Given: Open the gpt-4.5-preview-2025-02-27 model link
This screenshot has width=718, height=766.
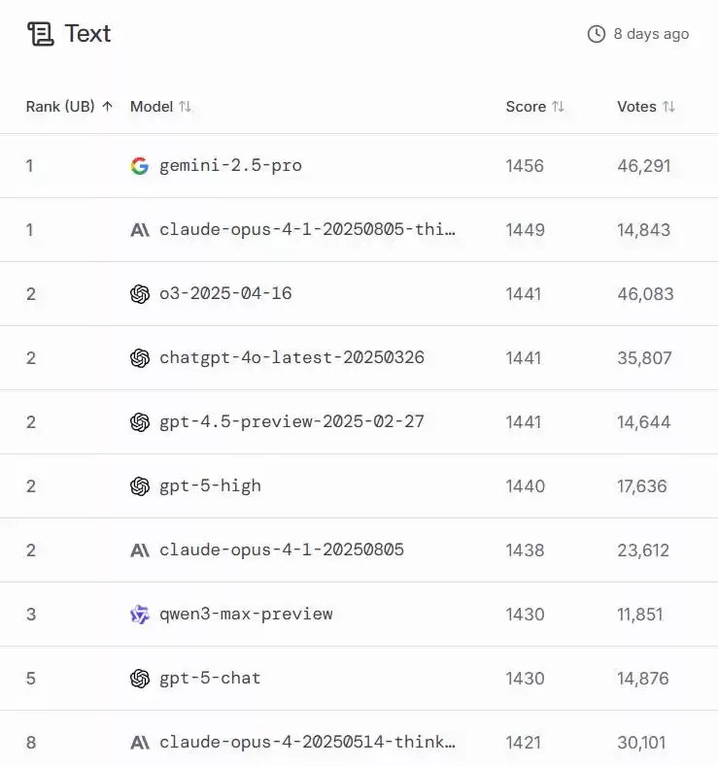Looking at the screenshot, I should [x=291, y=422].
